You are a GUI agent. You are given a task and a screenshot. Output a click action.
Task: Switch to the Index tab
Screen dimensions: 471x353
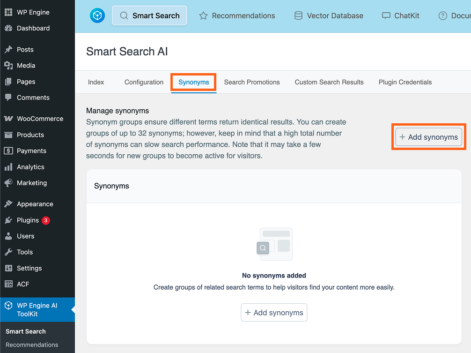coord(96,82)
